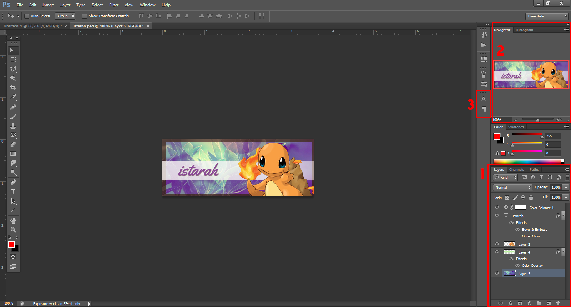Open the Character panel icon

click(484, 99)
